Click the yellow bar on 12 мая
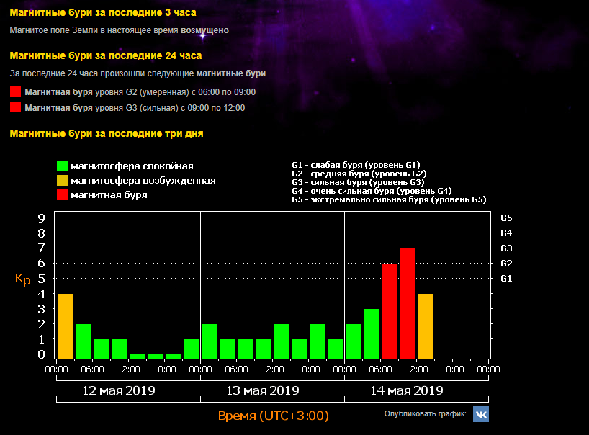The width and height of the screenshot is (589, 435). [x=66, y=326]
